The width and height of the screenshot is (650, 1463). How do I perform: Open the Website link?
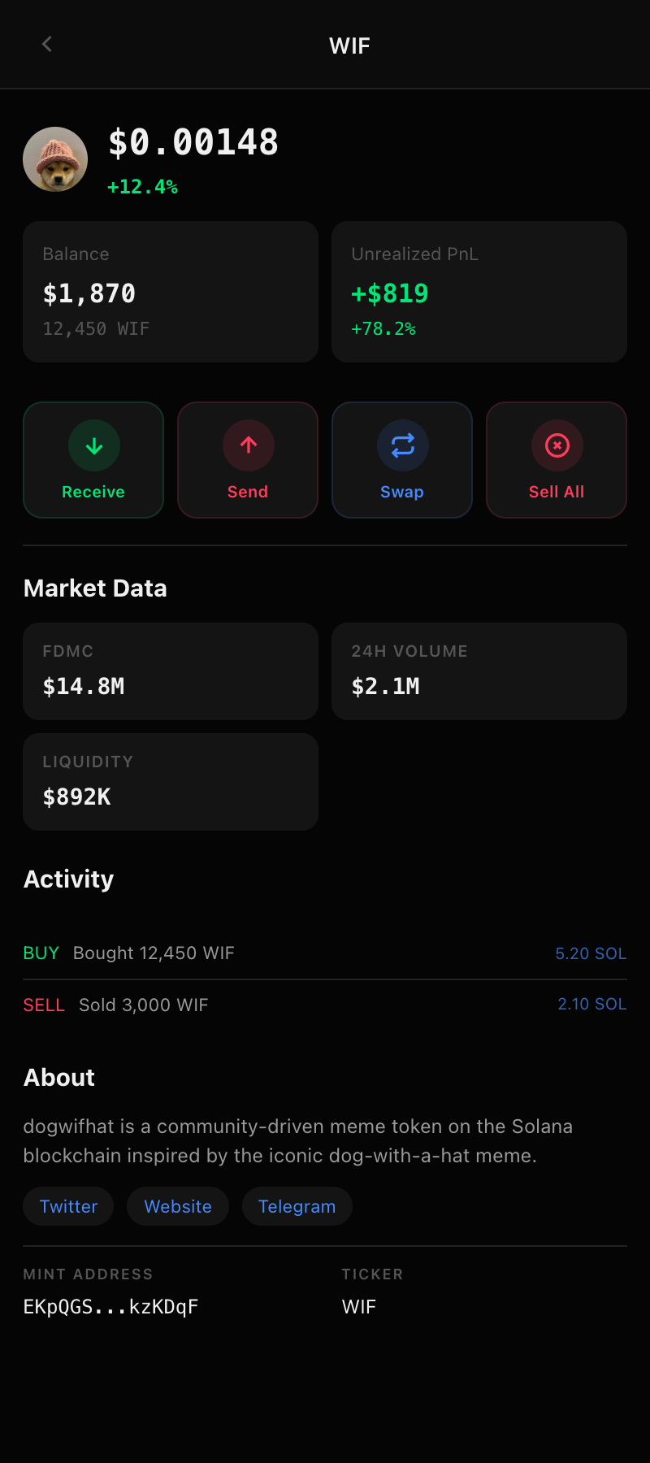(x=178, y=1206)
